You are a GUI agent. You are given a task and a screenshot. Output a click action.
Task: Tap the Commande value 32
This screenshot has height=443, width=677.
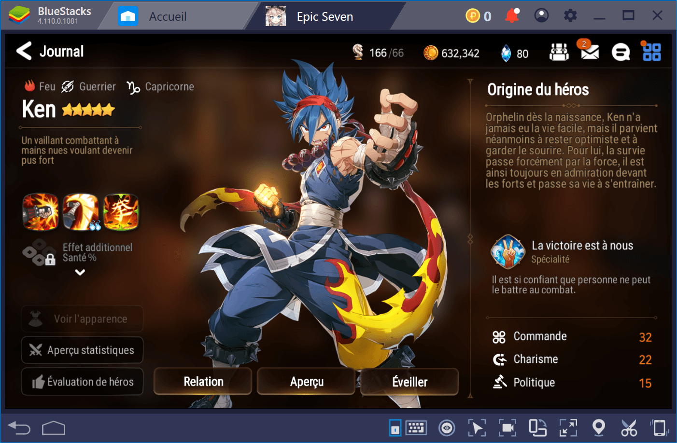tap(645, 337)
